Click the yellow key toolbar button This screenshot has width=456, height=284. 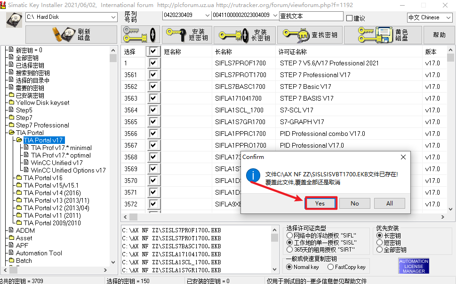(140, 35)
